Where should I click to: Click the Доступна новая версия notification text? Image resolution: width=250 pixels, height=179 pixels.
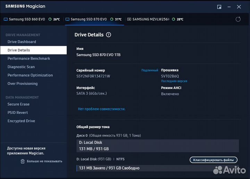click(x=26, y=151)
